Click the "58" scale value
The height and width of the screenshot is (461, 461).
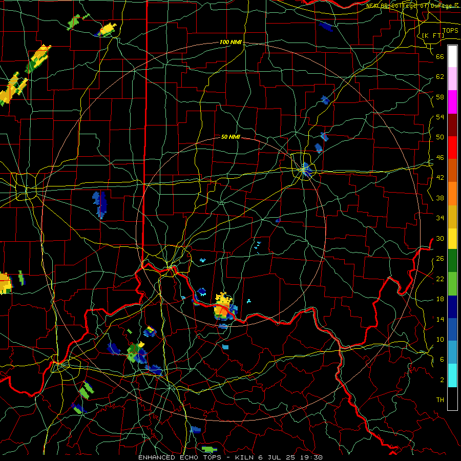tap(440, 97)
